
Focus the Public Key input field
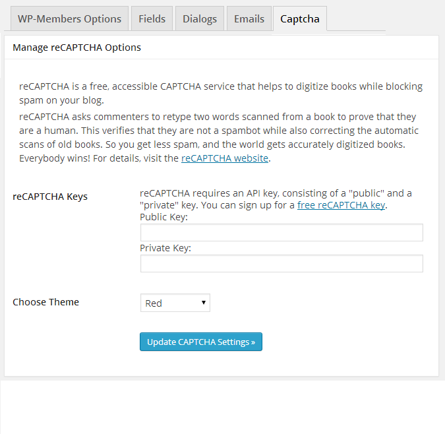tap(282, 233)
